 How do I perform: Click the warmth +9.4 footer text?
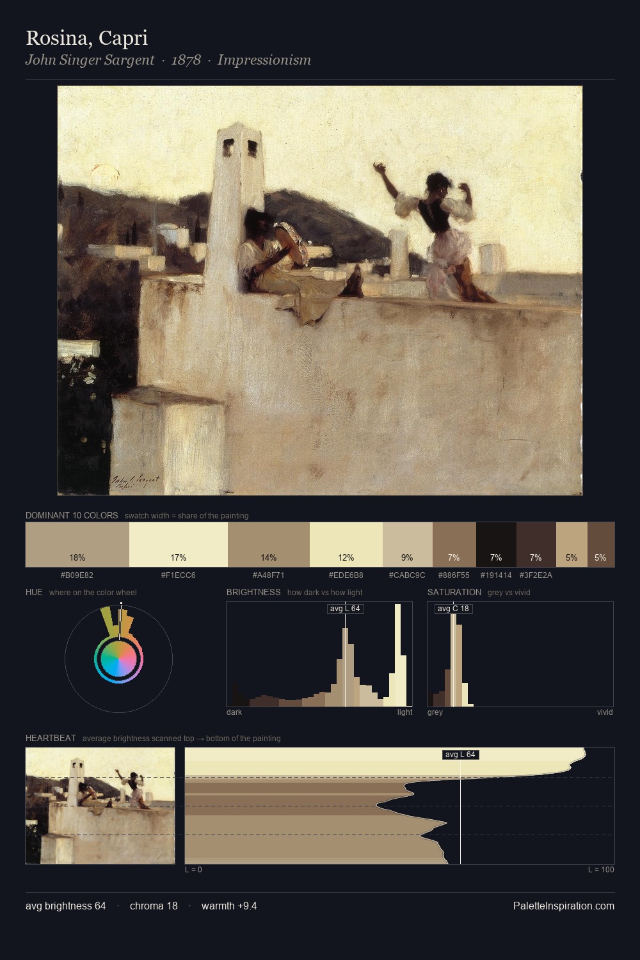[229, 906]
